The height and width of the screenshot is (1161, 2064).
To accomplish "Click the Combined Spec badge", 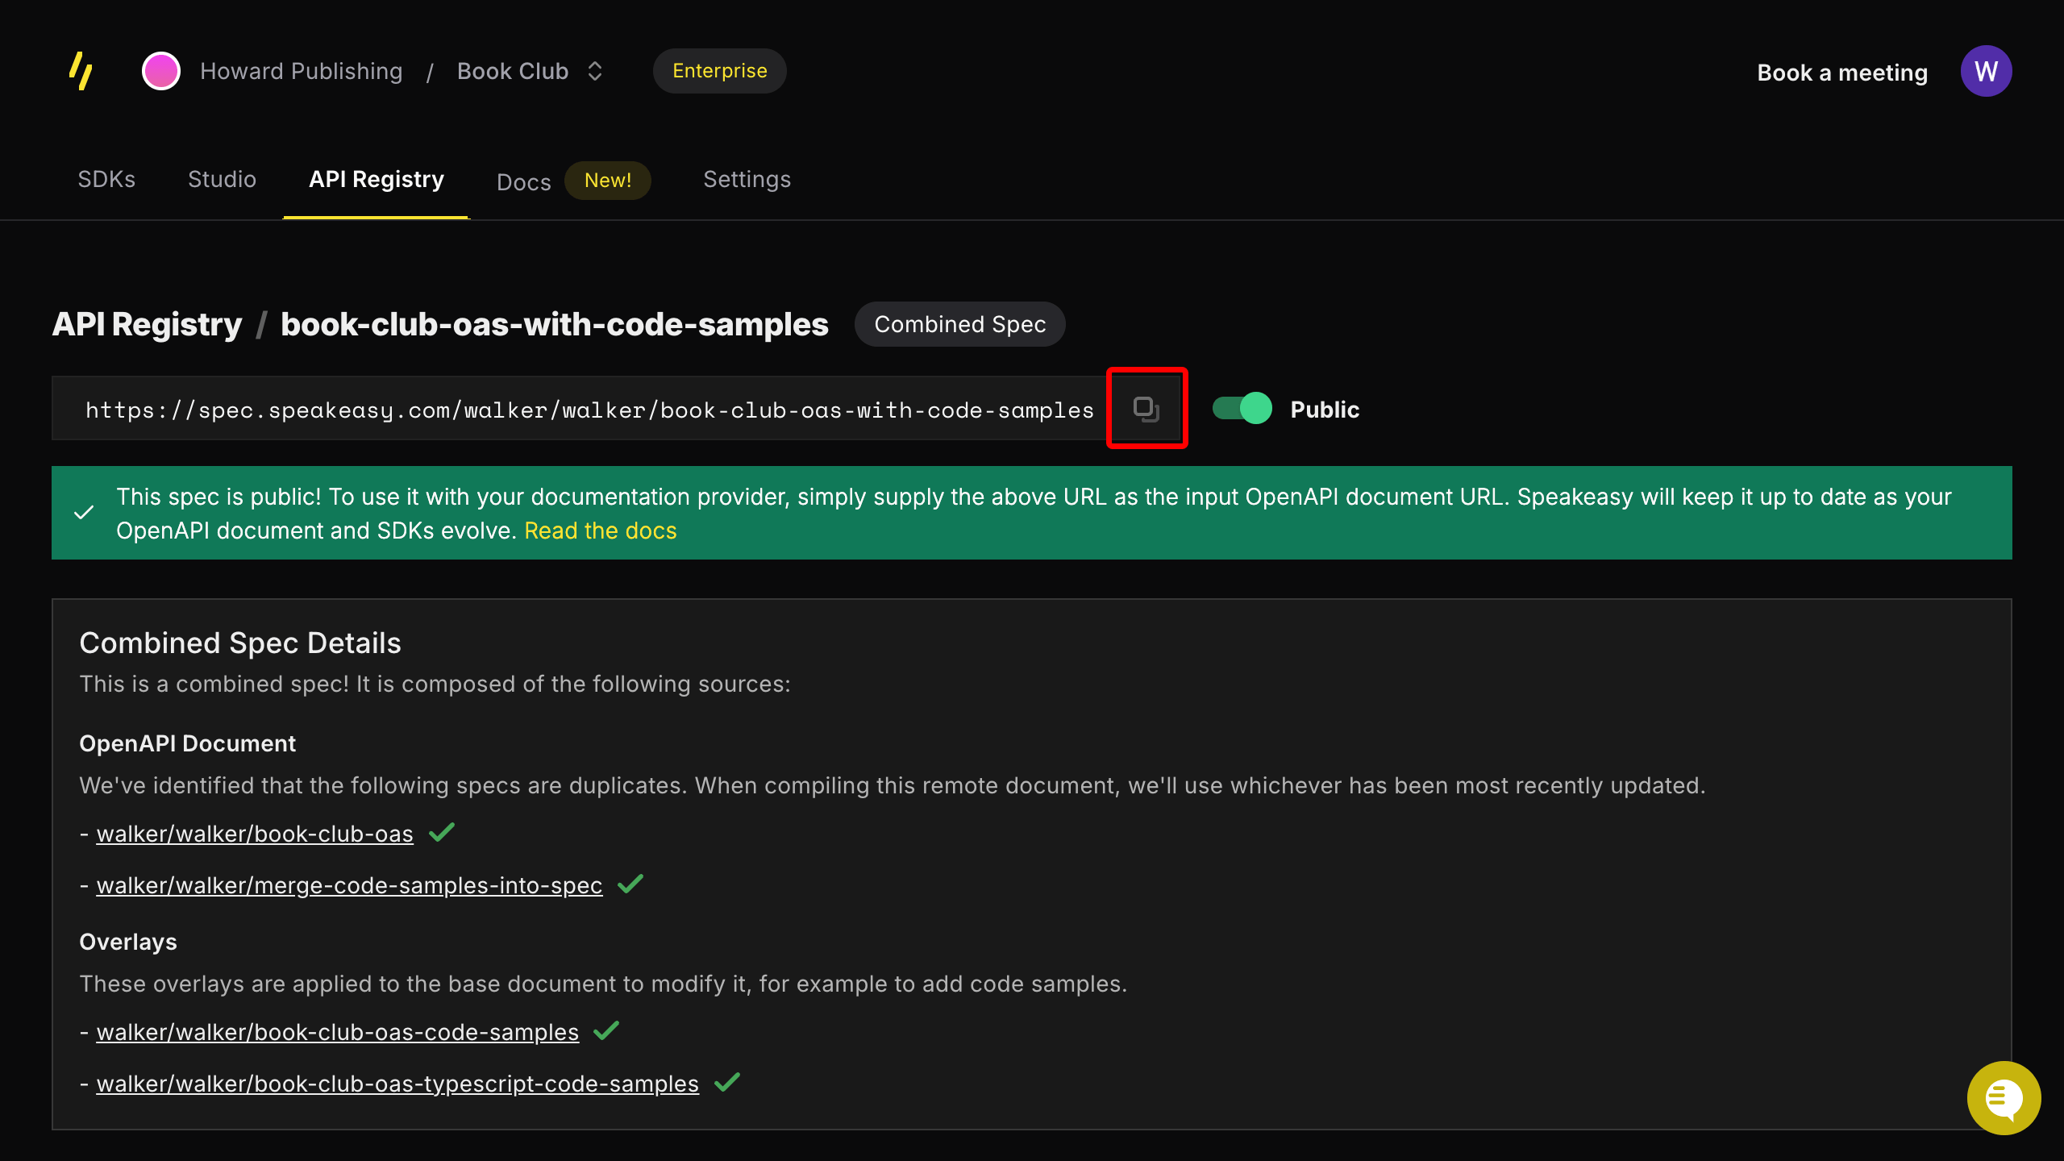I will 959,324.
